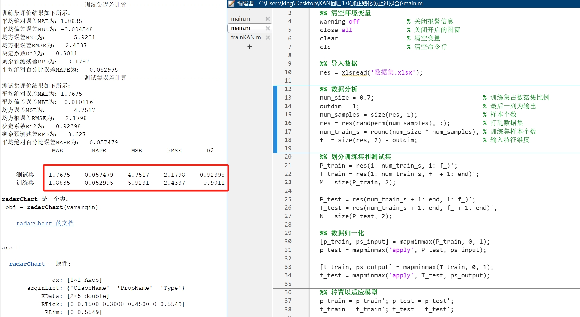Click line number 21 in the gutter
The image size is (580, 317).
[288, 165]
